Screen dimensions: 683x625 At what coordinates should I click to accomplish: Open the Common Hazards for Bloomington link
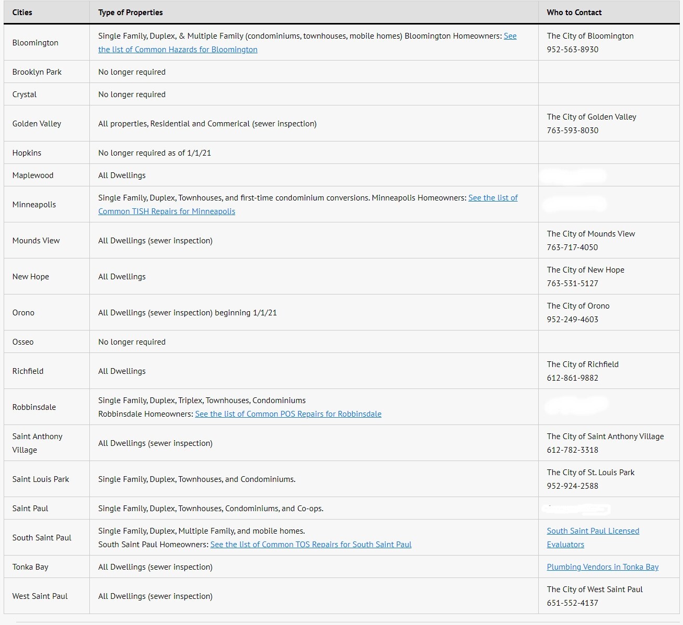(x=178, y=50)
